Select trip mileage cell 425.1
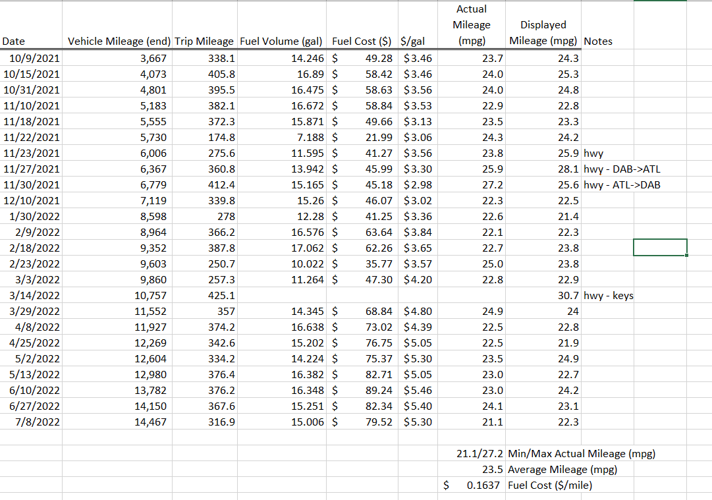This screenshot has height=500, width=712. point(205,295)
